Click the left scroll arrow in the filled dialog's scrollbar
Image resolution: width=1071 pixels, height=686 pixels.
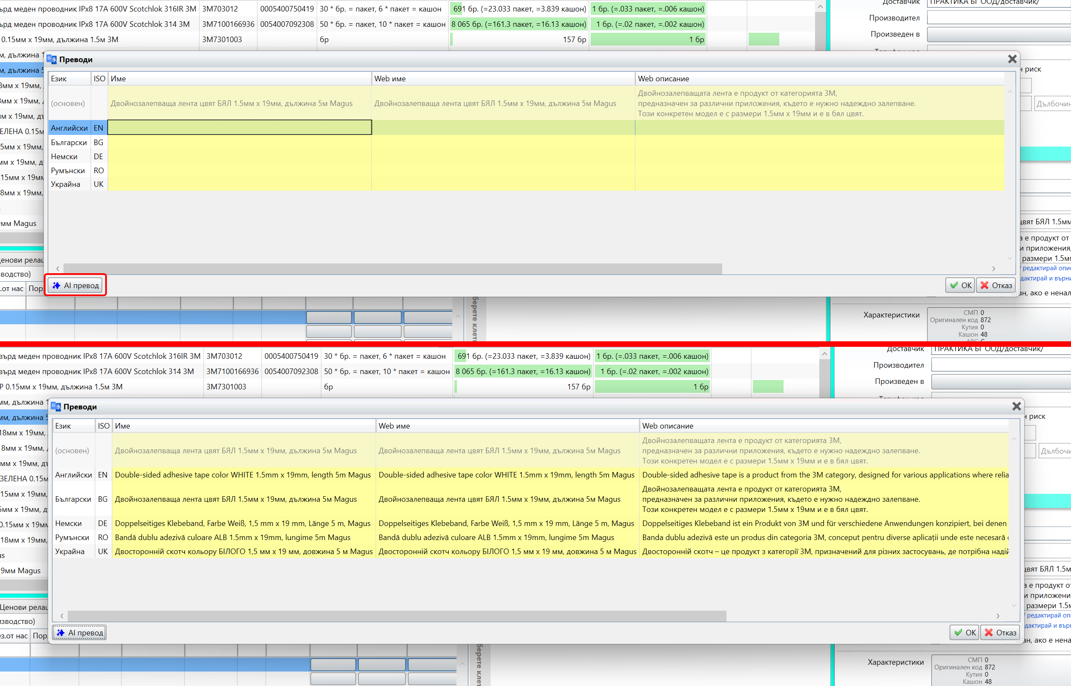(62, 616)
